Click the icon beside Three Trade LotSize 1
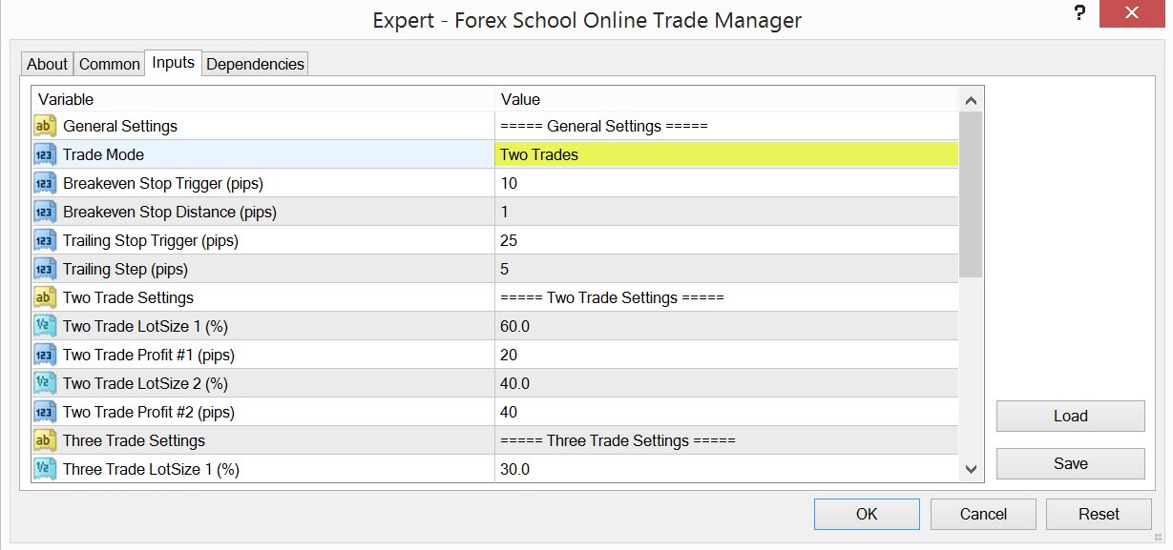Image resolution: width=1173 pixels, height=550 pixels. (45, 469)
